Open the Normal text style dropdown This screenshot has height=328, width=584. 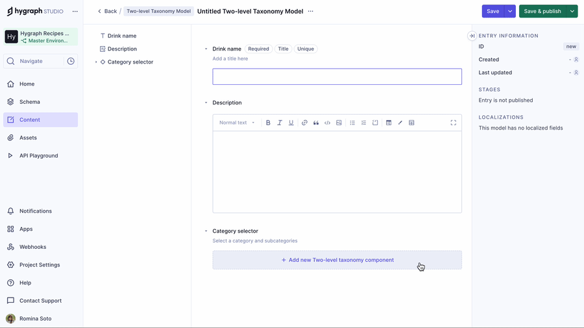[x=237, y=123]
